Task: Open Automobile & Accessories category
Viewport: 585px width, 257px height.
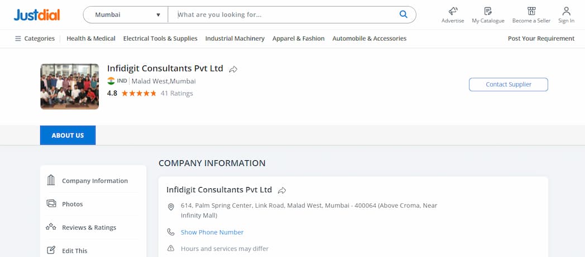Action: (370, 39)
